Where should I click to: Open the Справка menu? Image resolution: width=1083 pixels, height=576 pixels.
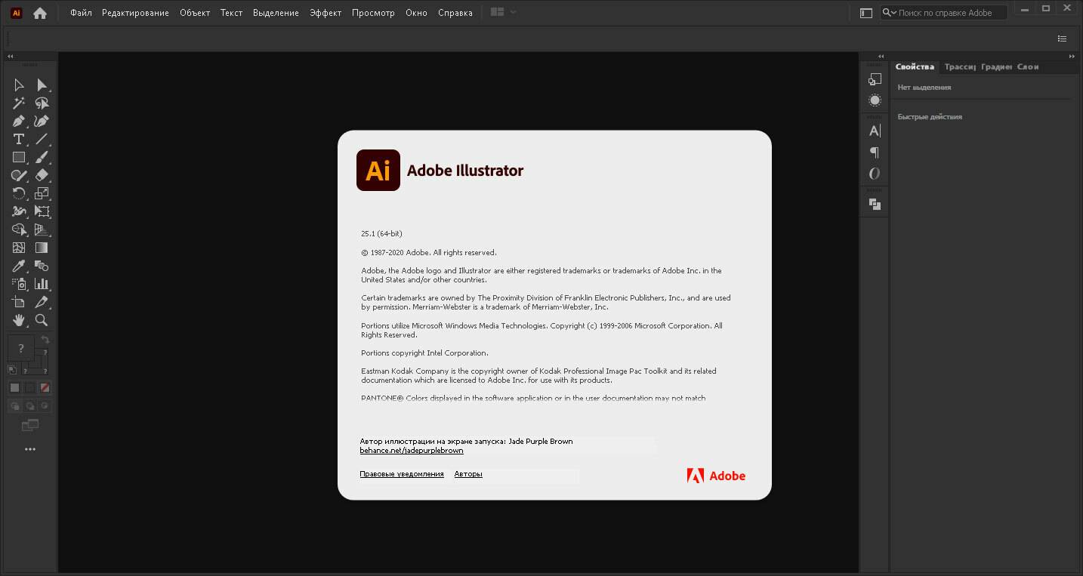pos(455,13)
